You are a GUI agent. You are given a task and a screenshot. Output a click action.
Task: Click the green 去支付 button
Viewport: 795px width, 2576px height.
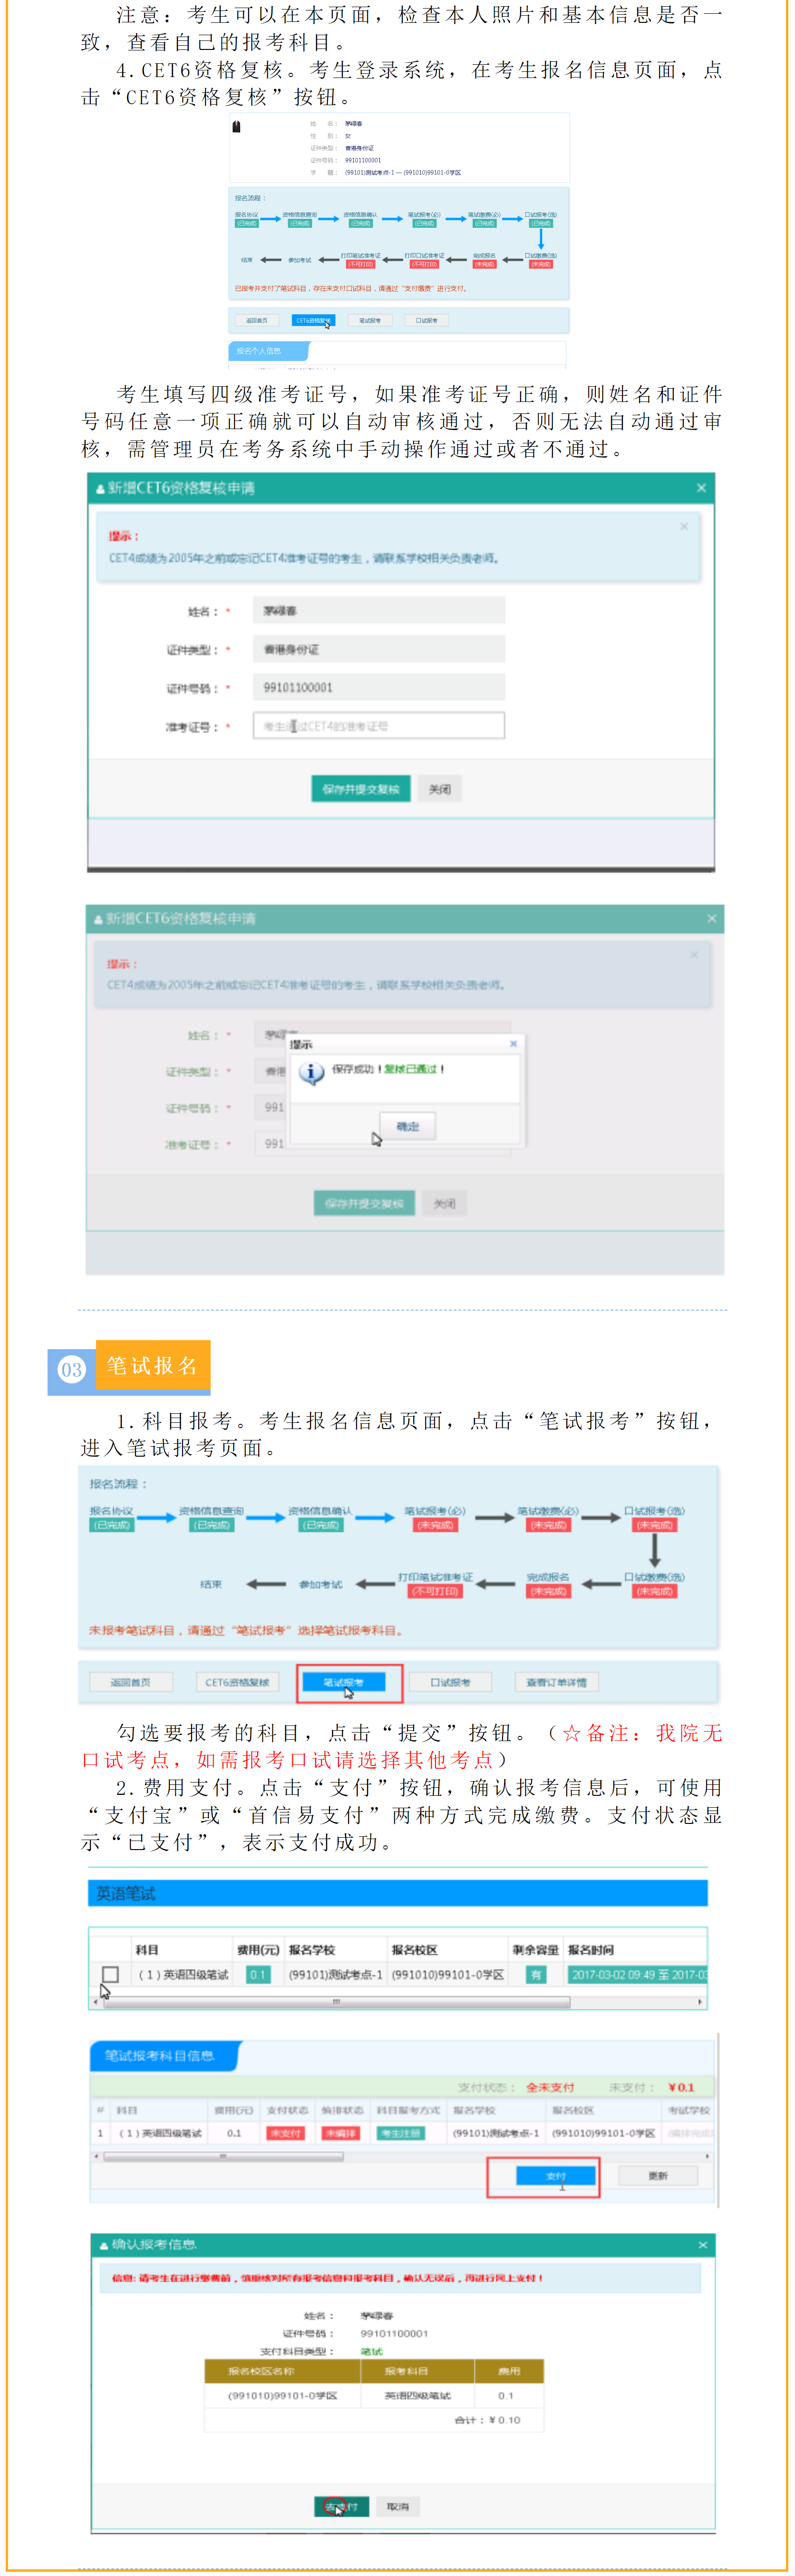tap(341, 2506)
